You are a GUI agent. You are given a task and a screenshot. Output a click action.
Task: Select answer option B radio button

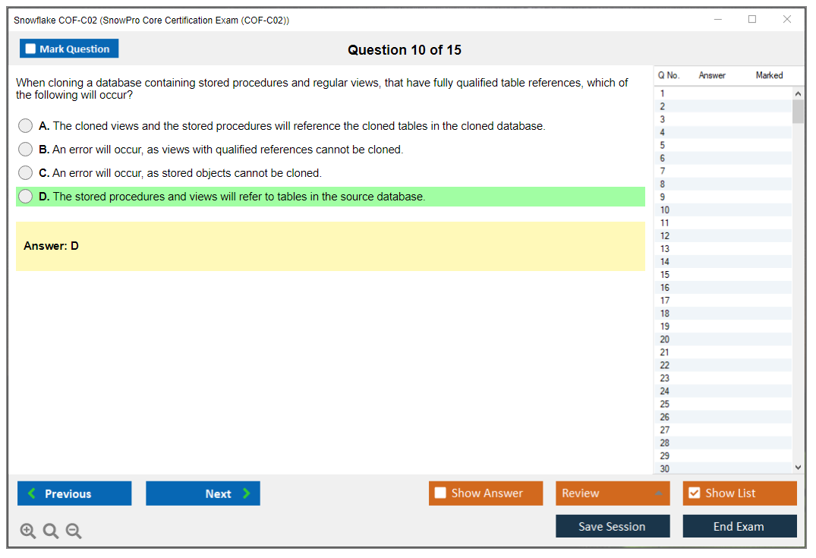pyautogui.click(x=26, y=150)
